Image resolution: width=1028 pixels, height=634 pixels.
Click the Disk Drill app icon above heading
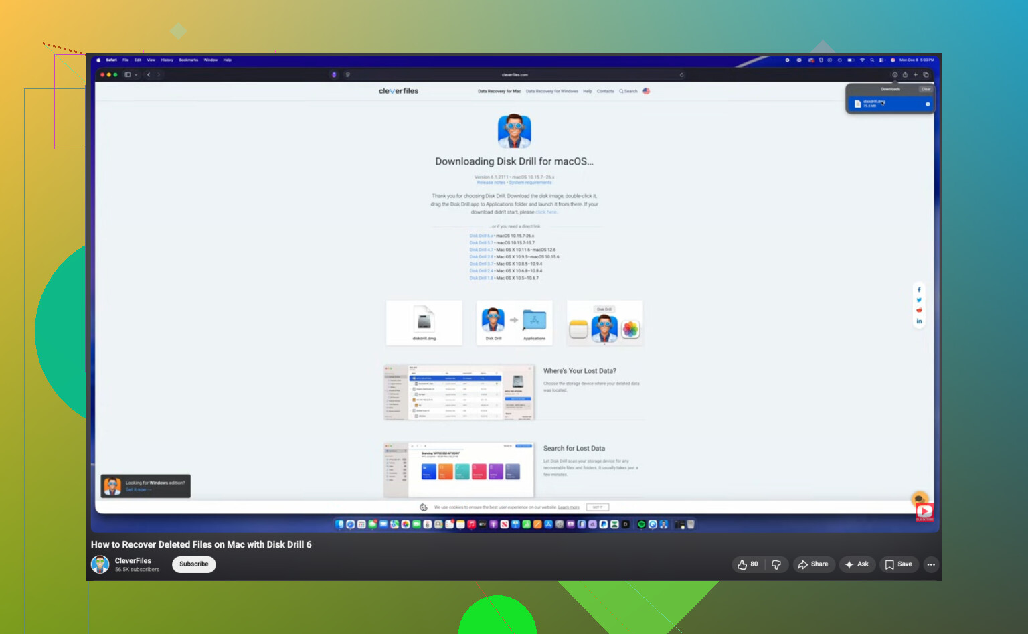[x=514, y=131]
